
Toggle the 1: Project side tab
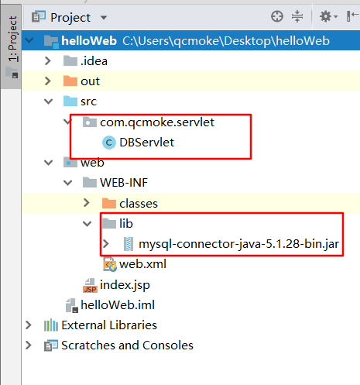[x=11, y=46]
